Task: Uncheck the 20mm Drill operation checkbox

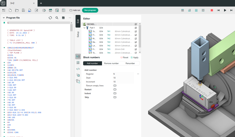Action: click(x=136, y=49)
